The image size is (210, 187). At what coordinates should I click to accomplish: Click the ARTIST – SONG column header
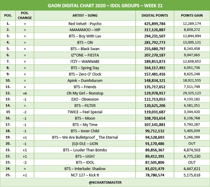point(85,15)
